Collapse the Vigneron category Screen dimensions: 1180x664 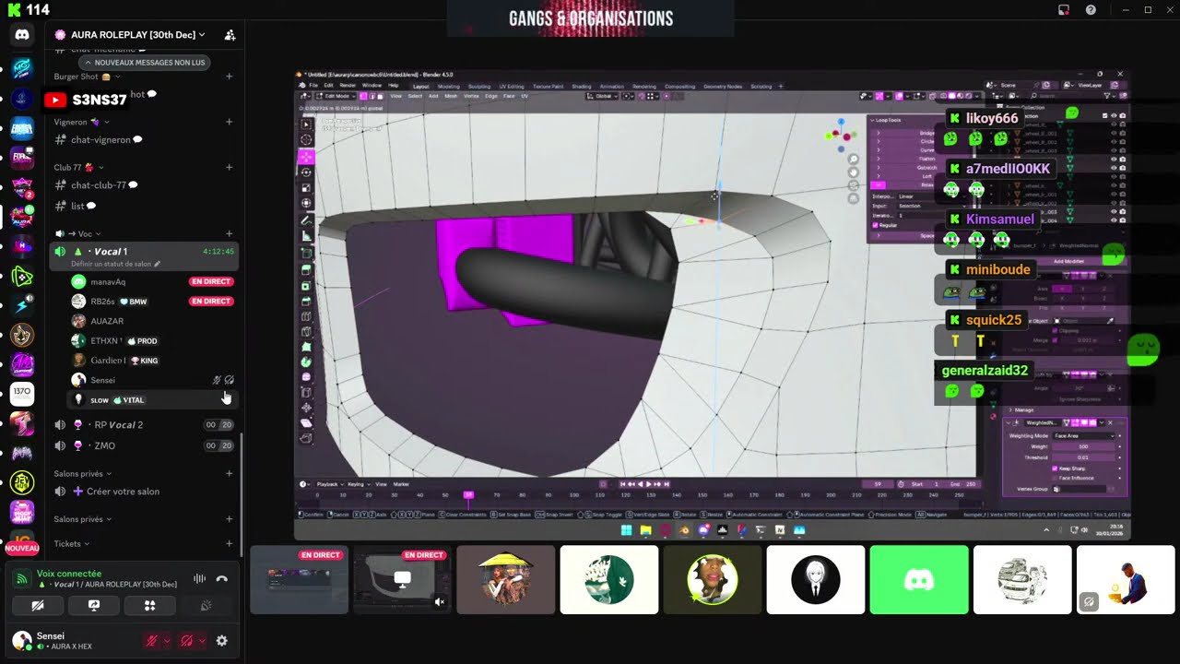(81, 122)
